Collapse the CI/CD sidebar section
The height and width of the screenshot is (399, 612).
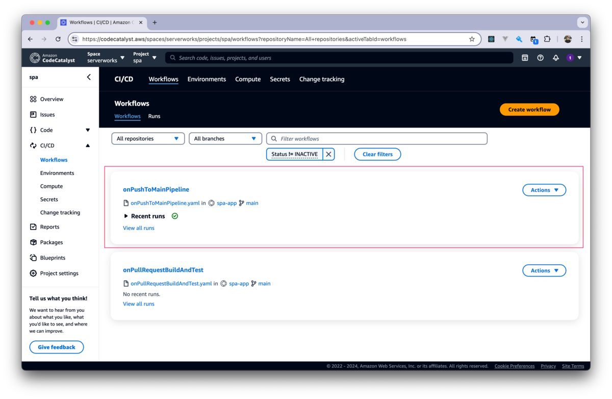[88, 145]
